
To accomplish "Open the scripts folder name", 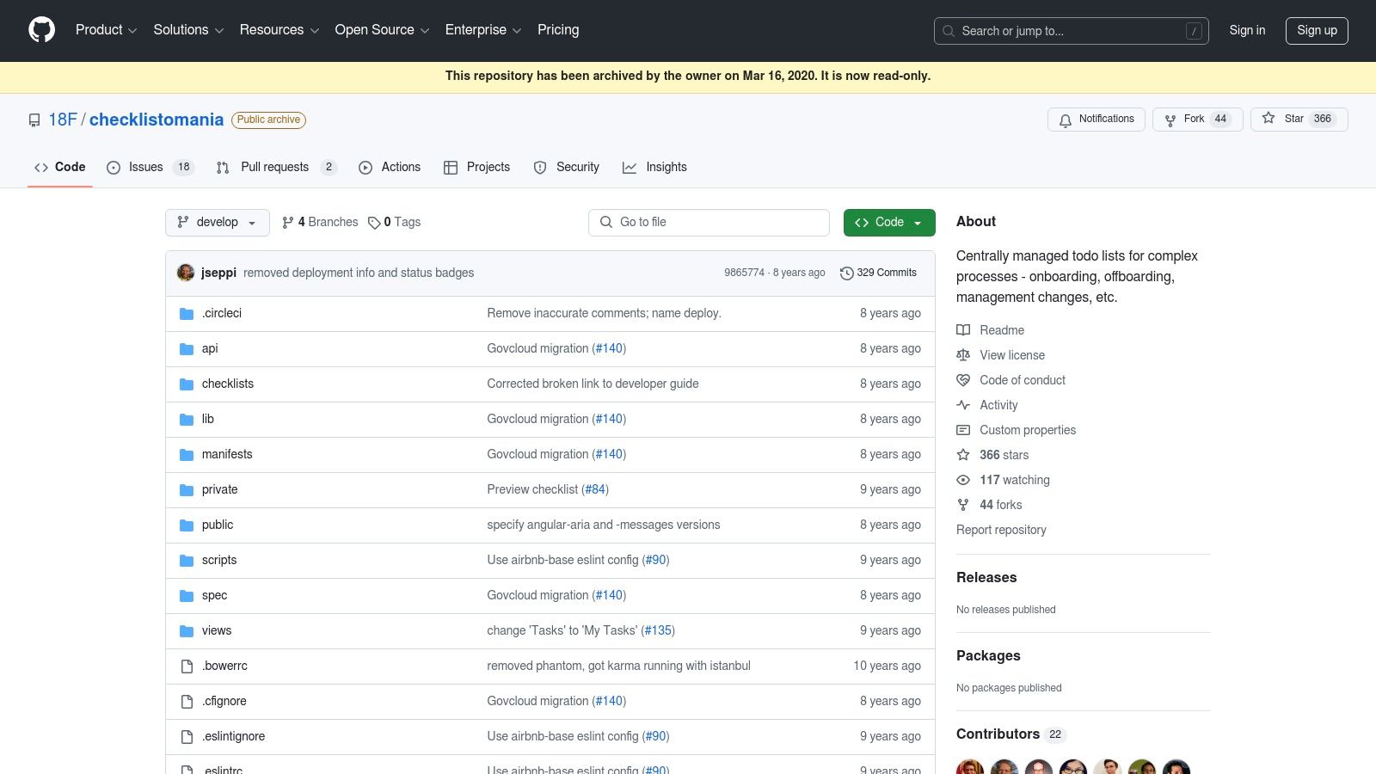I will click(x=219, y=561).
